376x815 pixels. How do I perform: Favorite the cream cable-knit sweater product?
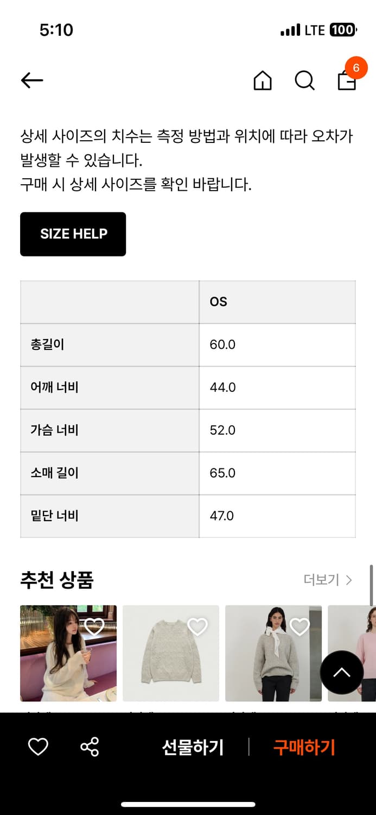point(197,625)
